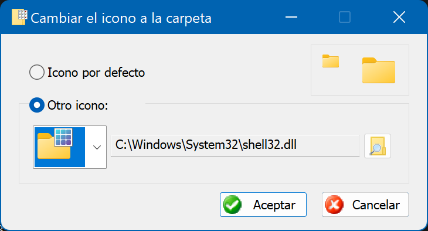Select the "Icono por defecto" radio button
The height and width of the screenshot is (231, 428).
click(x=37, y=72)
